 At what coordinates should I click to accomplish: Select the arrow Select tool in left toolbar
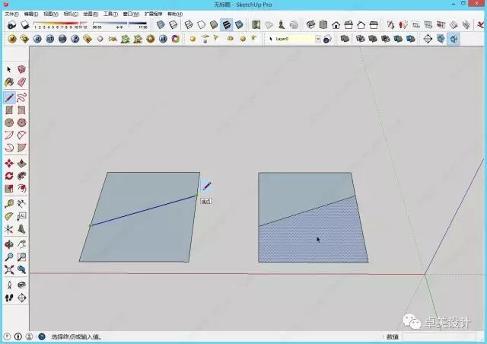tap(9, 69)
